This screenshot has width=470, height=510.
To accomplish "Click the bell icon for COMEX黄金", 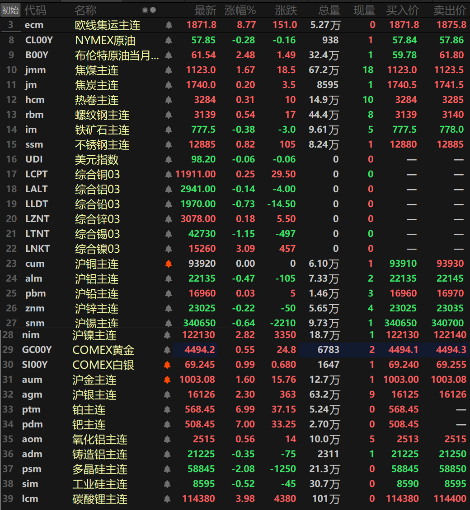I will (x=167, y=350).
